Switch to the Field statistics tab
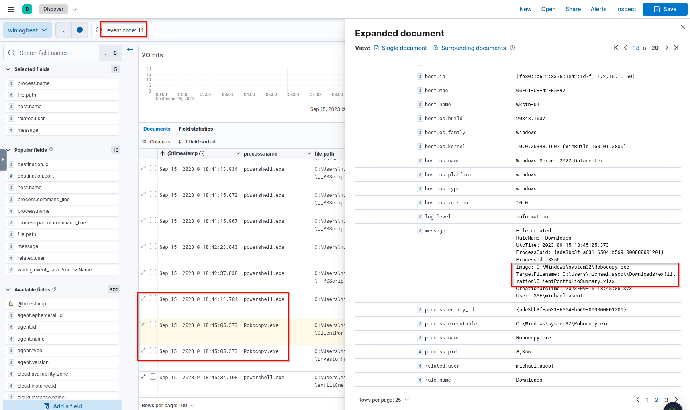The image size is (690, 410). (x=196, y=129)
